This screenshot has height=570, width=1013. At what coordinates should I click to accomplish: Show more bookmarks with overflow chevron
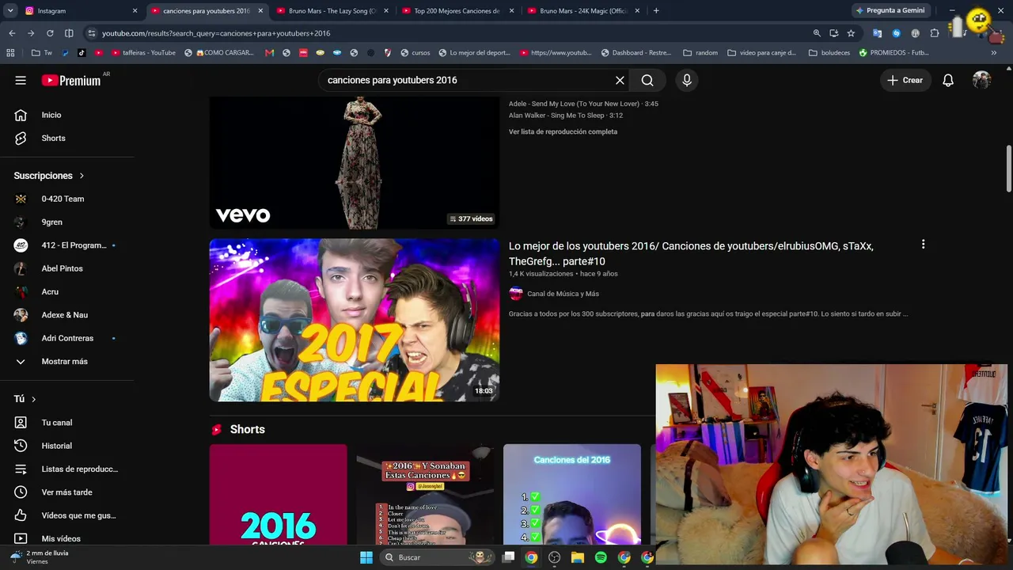[993, 53]
